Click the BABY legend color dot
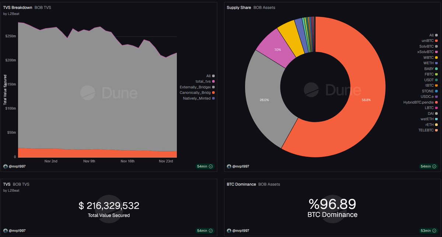This screenshot has width=442, height=237. 436,69
